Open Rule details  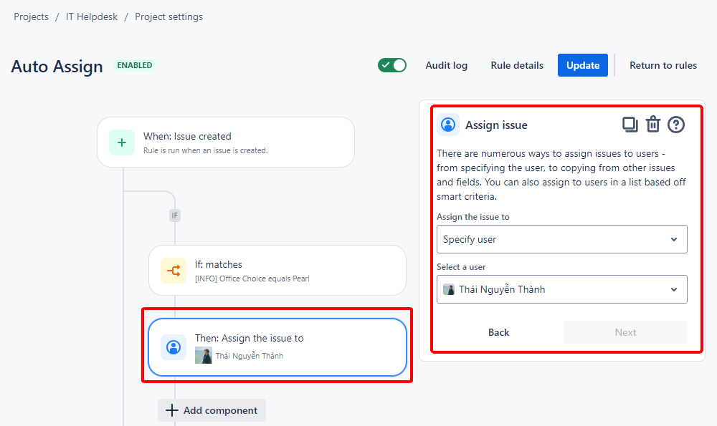[x=517, y=65]
